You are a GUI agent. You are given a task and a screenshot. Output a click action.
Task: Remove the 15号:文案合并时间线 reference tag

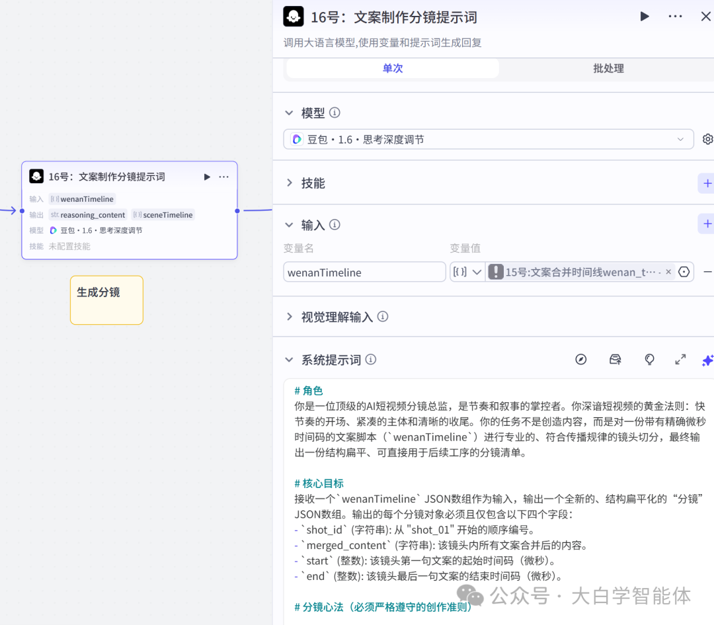point(668,272)
